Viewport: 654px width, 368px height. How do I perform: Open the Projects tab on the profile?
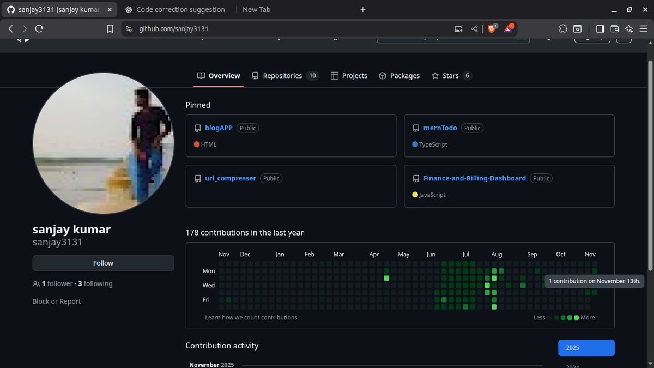coord(354,75)
